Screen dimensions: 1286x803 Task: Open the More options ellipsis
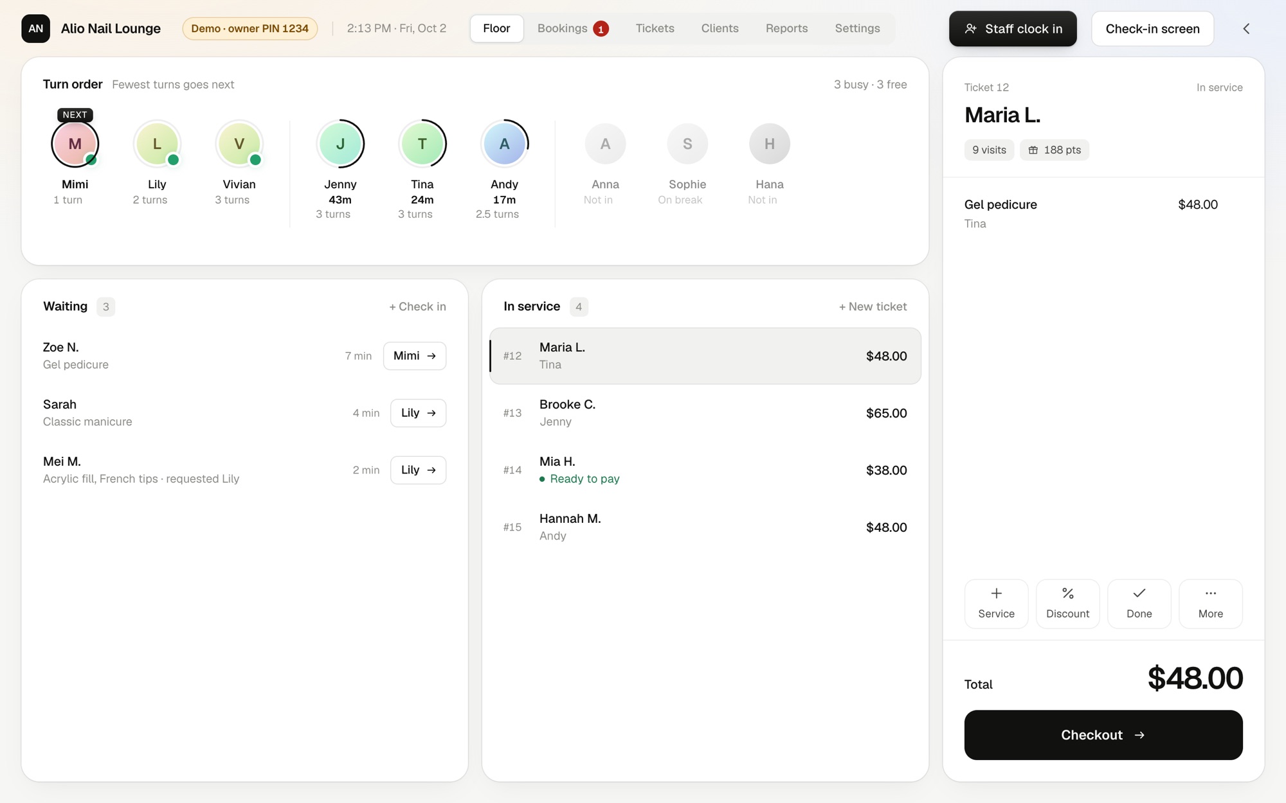point(1210,604)
